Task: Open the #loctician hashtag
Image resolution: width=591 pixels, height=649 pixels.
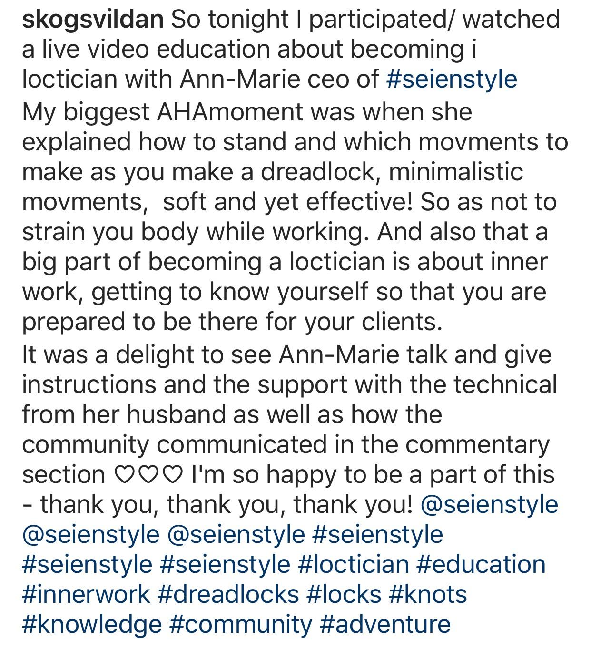Action: (354, 564)
